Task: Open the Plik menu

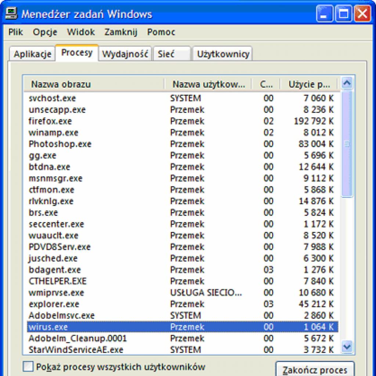Action: [x=15, y=32]
